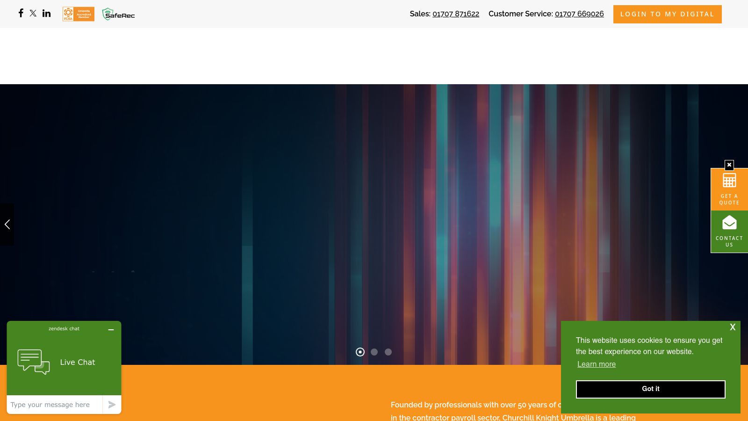Call the Sales number 01707 871622
748x421 pixels.
[456, 14]
